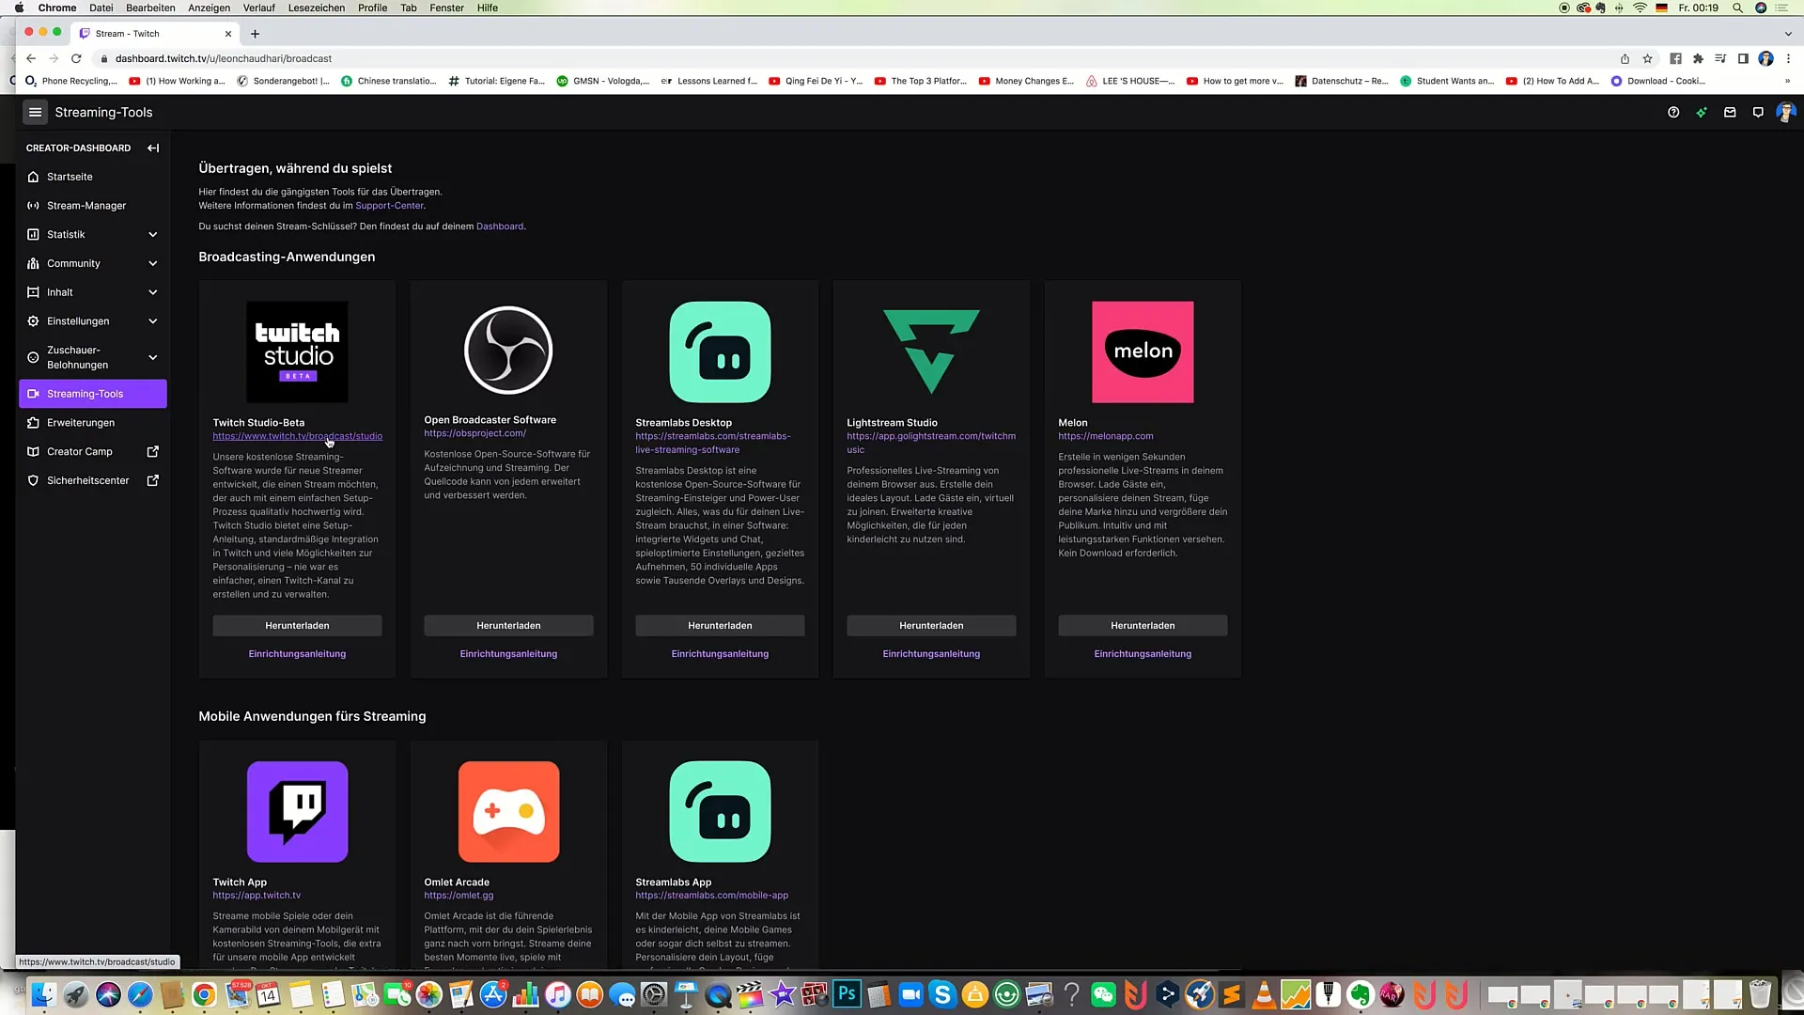
Task: Click OBS Einrichtungsanleitung setup link
Action: pos(509,653)
